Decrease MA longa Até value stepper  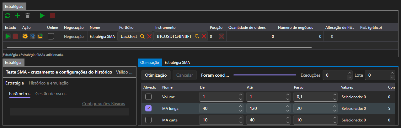(x=287, y=110)
